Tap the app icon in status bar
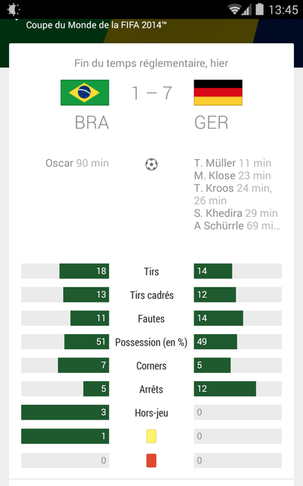 (x=13, y=10)
